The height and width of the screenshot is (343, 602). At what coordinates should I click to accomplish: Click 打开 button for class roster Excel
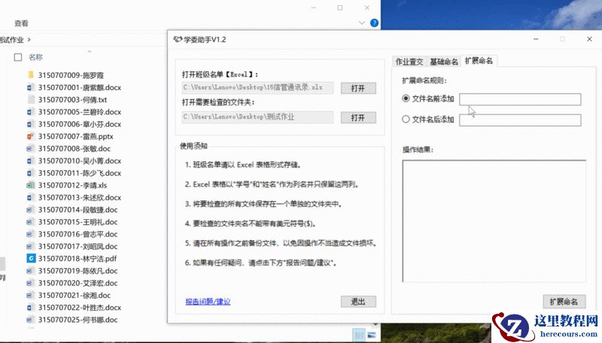(x=358, y=88)
